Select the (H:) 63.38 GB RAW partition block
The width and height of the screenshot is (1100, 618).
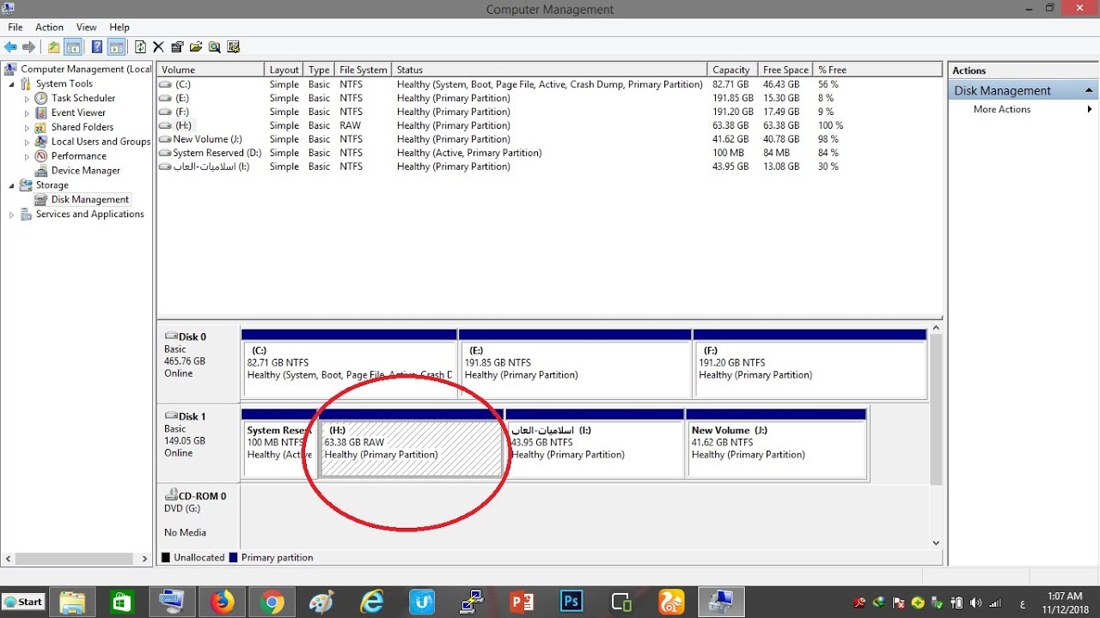412,443
